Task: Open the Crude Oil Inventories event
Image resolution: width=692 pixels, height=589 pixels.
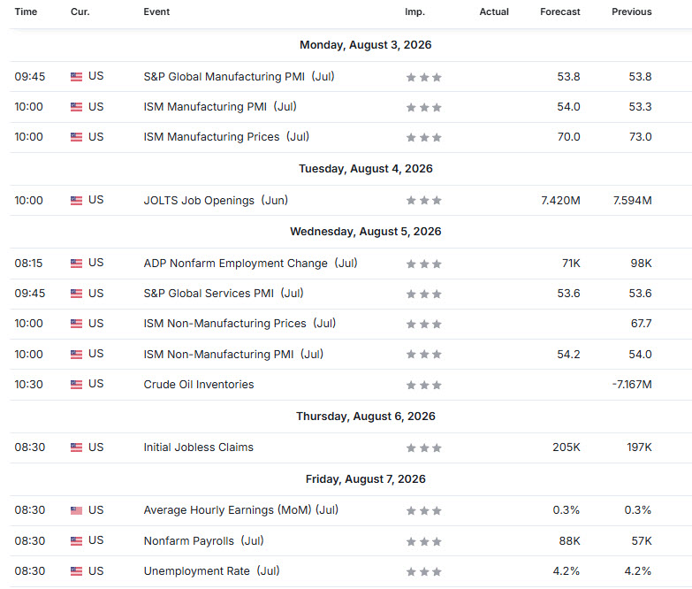Action: (x=199, y=385)
